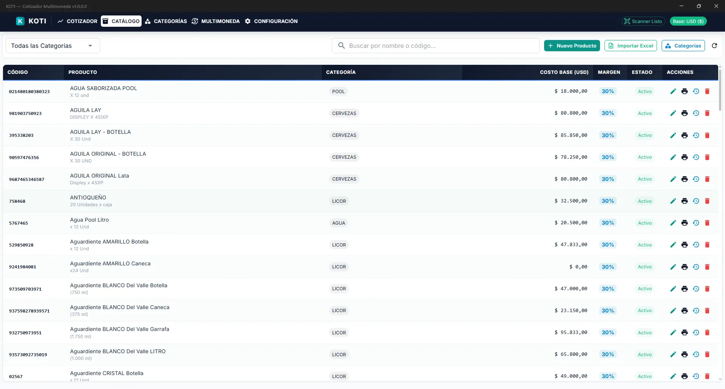Screen dimensions: 725x389
Task: View price history of AGUILA LAY - BOTELLA
Action: pos(696,135)
